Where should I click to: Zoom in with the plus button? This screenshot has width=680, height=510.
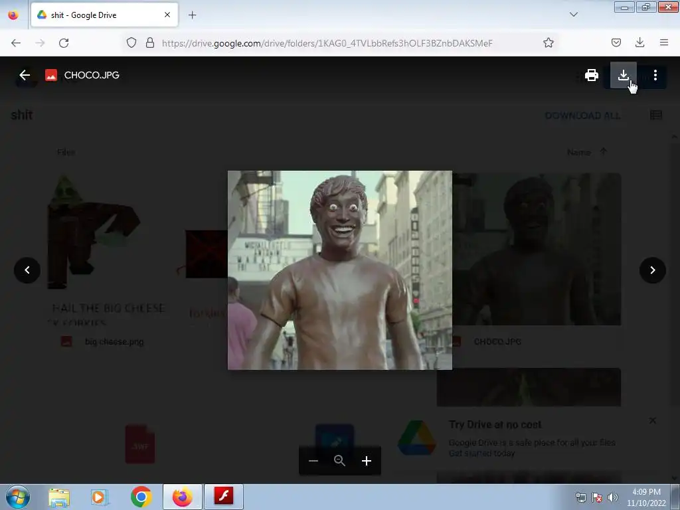pos(367,461)
